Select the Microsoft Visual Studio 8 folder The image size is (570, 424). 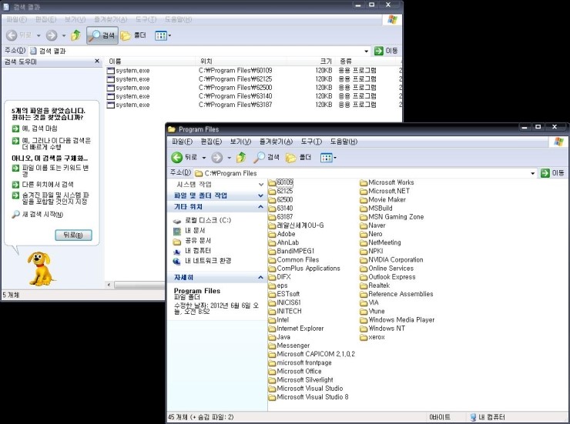pos(308,397)
